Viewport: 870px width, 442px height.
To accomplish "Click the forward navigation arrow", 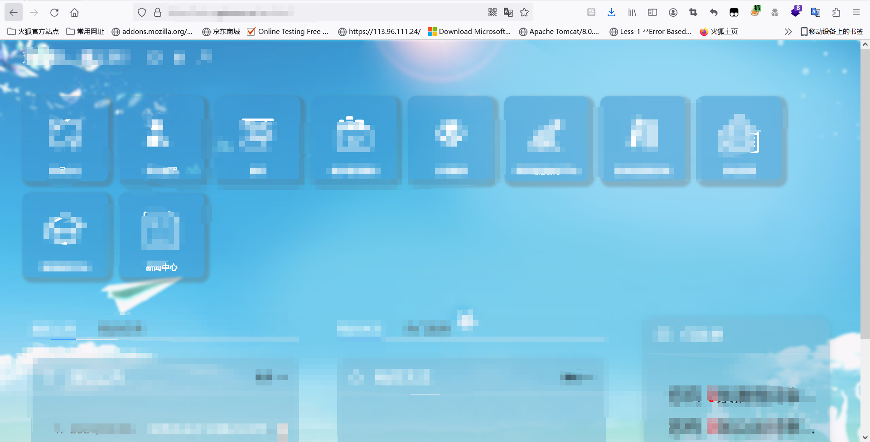I will (34, 13).
